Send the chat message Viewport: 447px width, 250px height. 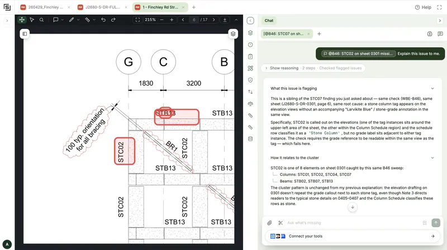[x=436, y=223]
